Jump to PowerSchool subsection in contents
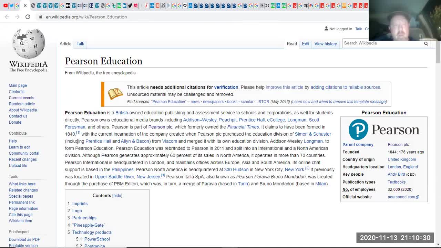The height and width of the screenshot is (248, 441). 97,239
